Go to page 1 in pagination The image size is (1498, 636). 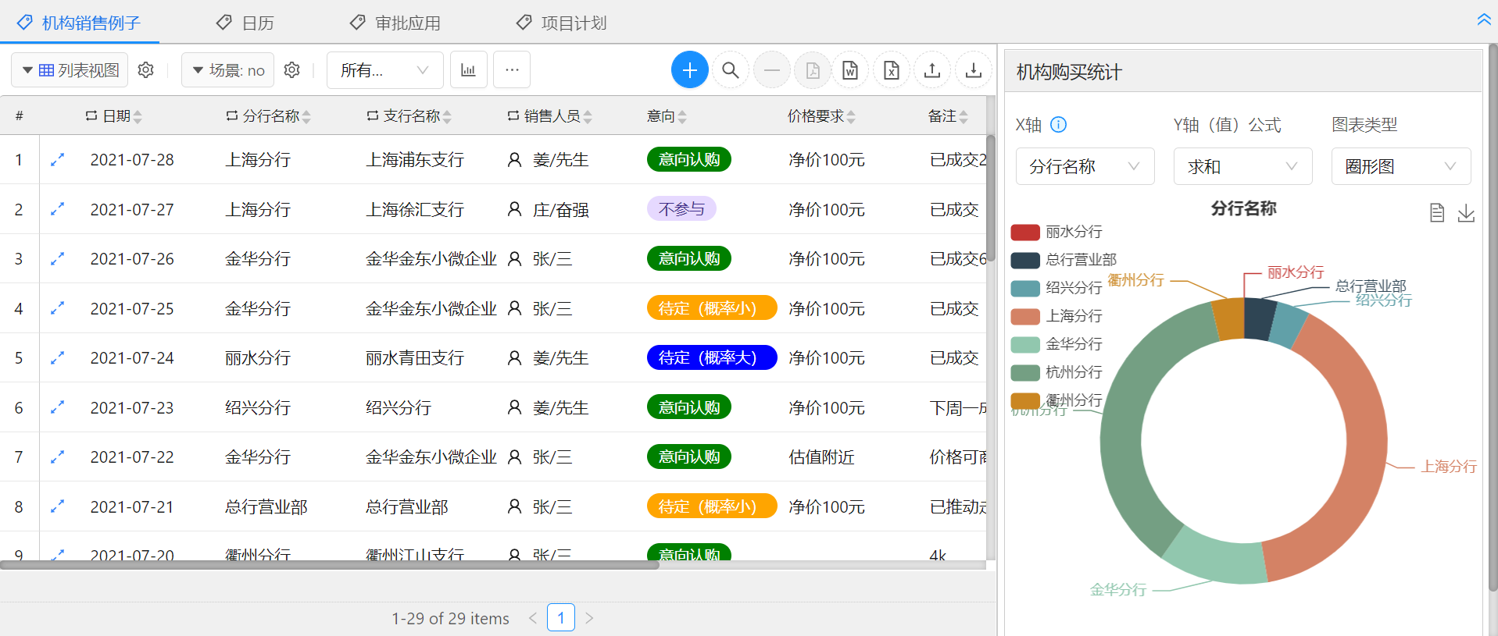(x=561, y=618)
